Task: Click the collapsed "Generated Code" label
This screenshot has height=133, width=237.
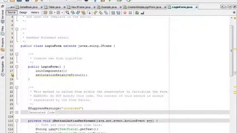Action: click(41, 112)
